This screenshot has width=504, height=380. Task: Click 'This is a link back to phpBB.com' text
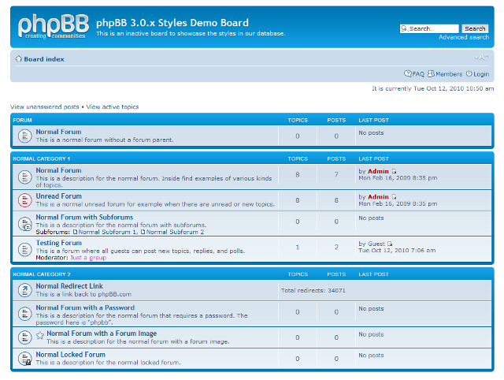coord(83,294)
